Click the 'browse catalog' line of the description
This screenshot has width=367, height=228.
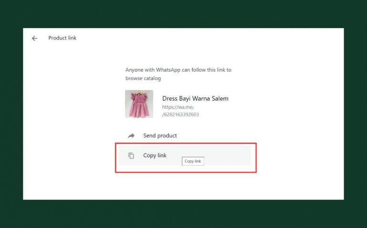(143, 78)
